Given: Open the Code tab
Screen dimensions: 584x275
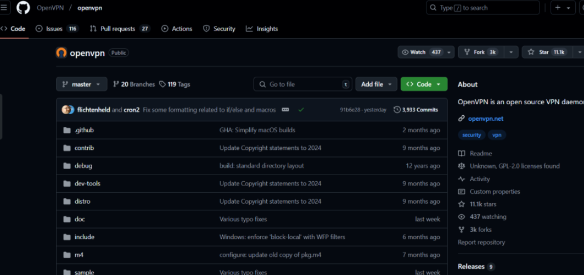Looking at the screenshot, I should [x=13, y=29].
